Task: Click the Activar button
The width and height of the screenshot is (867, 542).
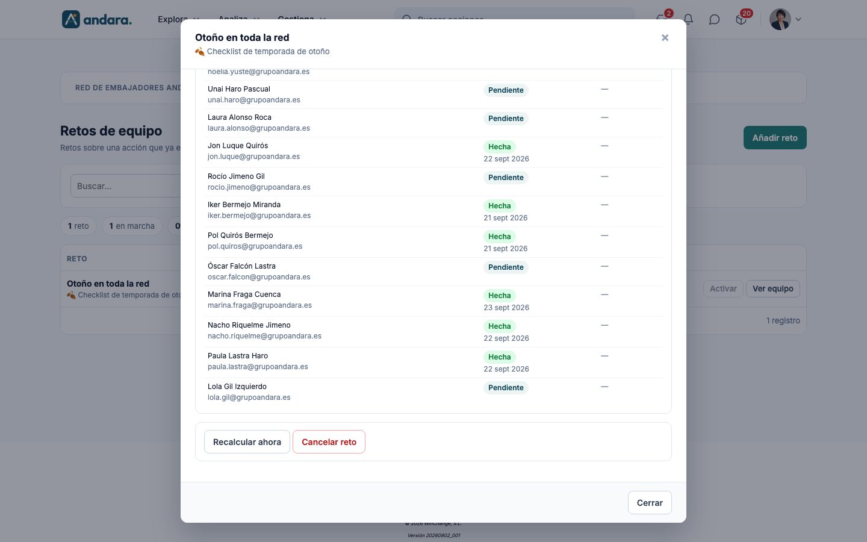Action: (x=723, y=288)
